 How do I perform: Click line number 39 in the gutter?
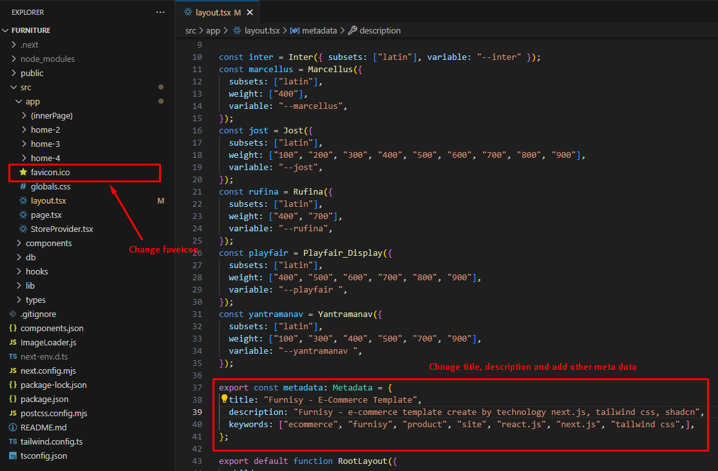pyautogui.click(x=197, y=412)
